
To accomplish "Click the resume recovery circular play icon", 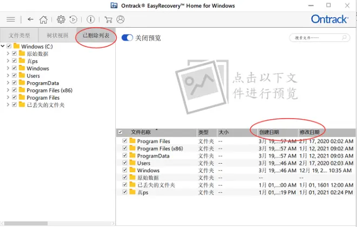I will [x=74, y=20].
